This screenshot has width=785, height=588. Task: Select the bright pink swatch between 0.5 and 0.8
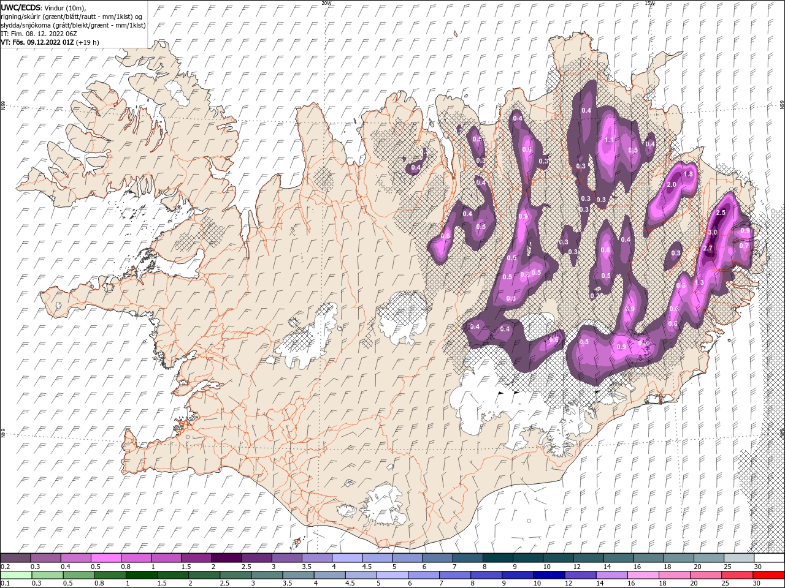point(106,558)
